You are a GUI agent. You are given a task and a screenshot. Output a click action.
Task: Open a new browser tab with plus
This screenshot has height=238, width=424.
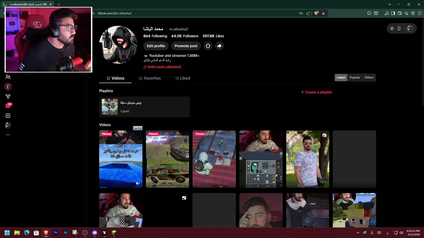click(59, 4)
